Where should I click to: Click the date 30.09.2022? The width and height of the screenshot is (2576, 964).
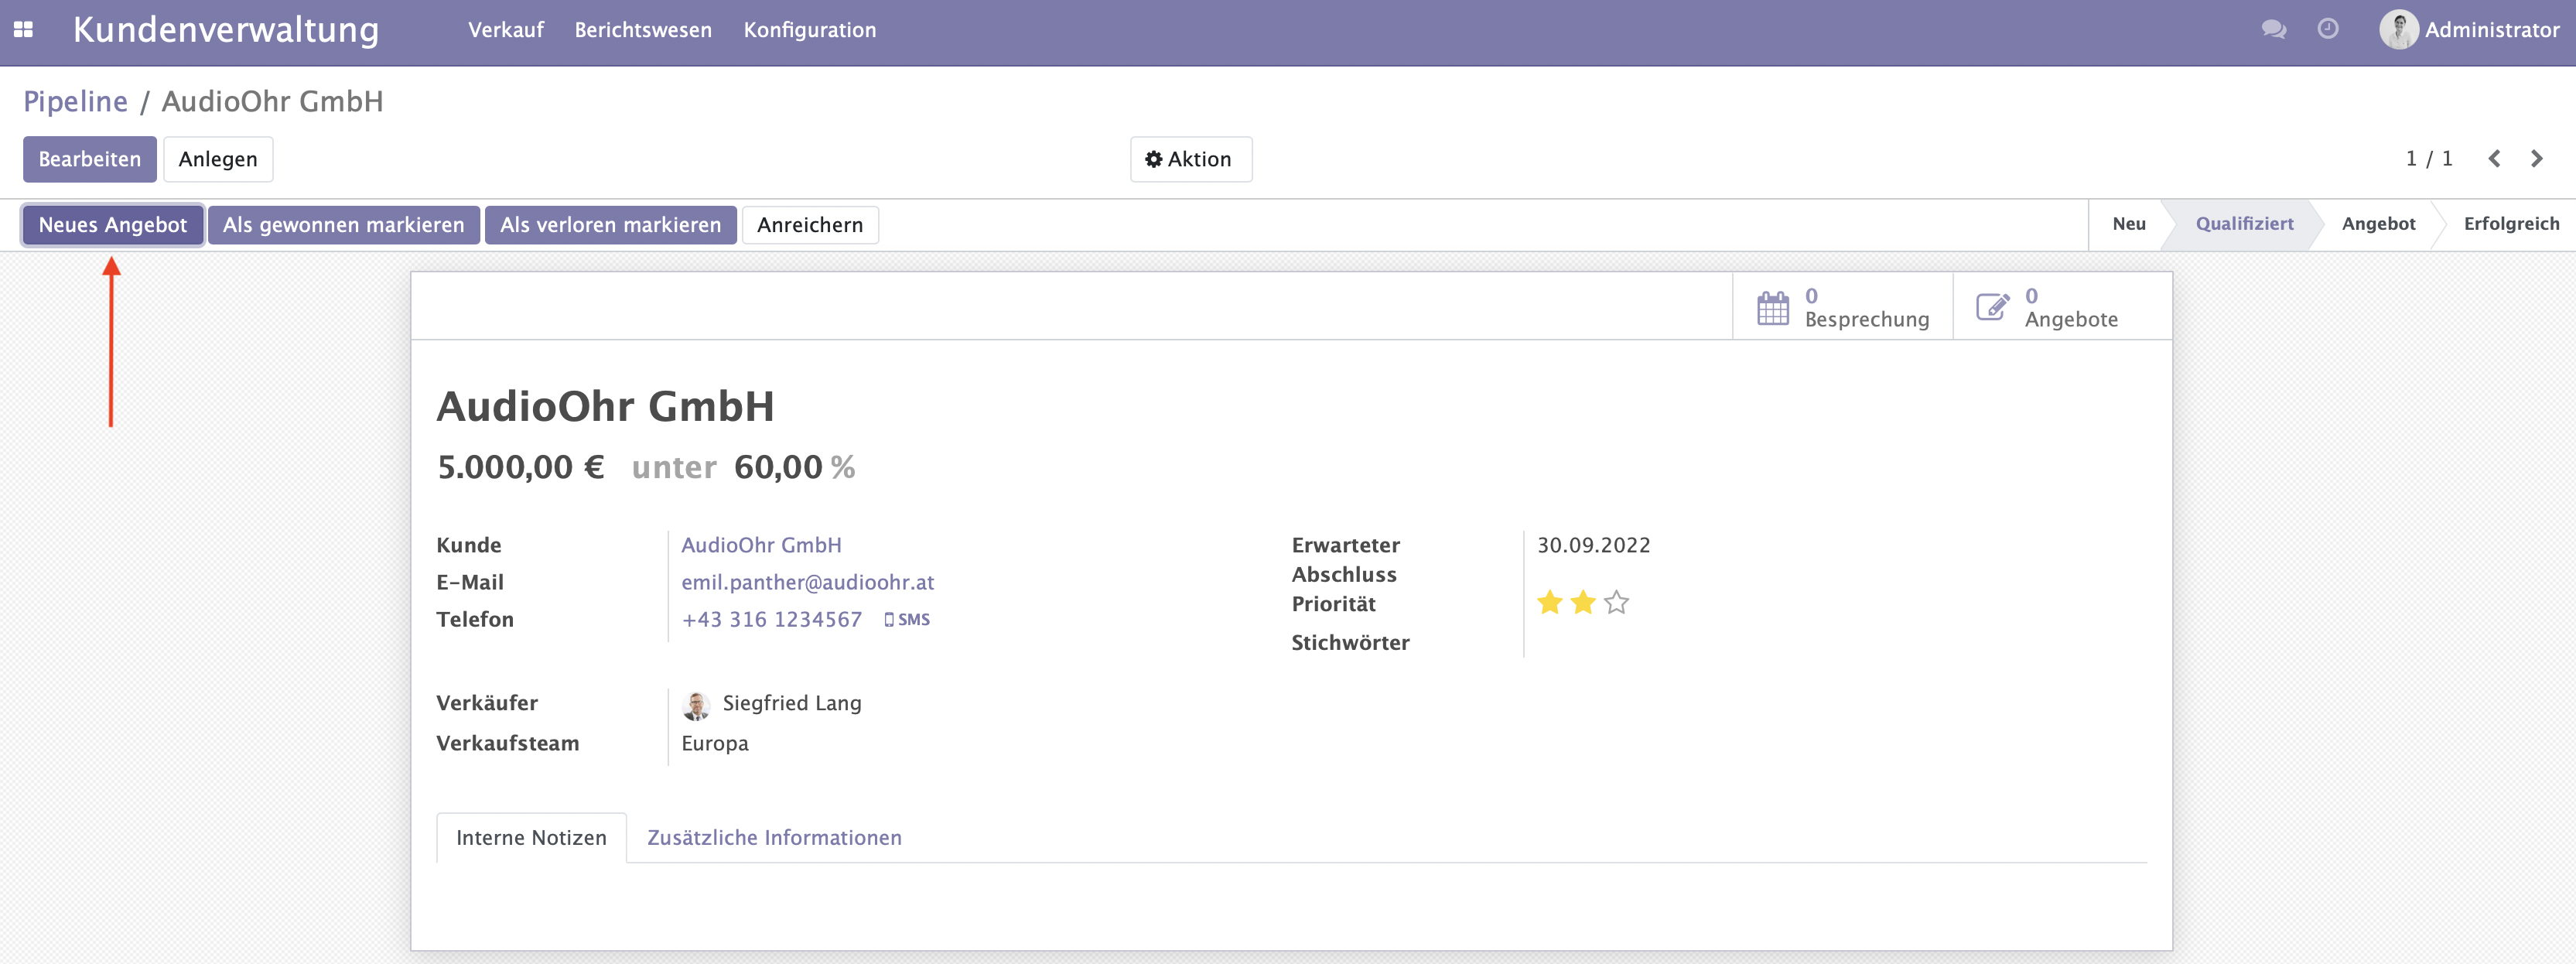1593,545
